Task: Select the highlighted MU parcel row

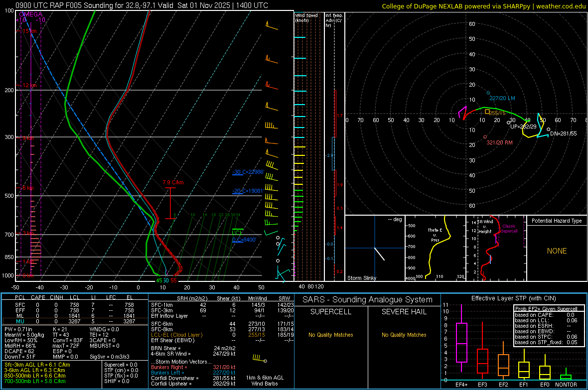Action: (x=75, y=321)
